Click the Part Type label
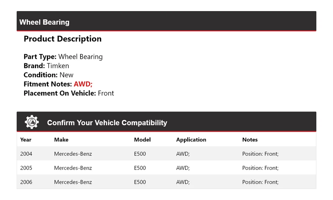Screen dimensions: 333x200 tap(40, 57)
